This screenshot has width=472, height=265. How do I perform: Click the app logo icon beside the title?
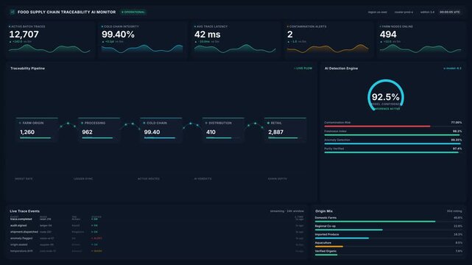[x=13, y=12]
